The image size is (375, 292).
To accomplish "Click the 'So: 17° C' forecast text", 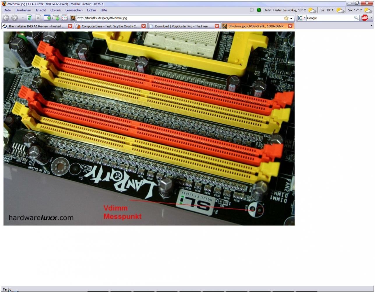I will tap(355, 10).
